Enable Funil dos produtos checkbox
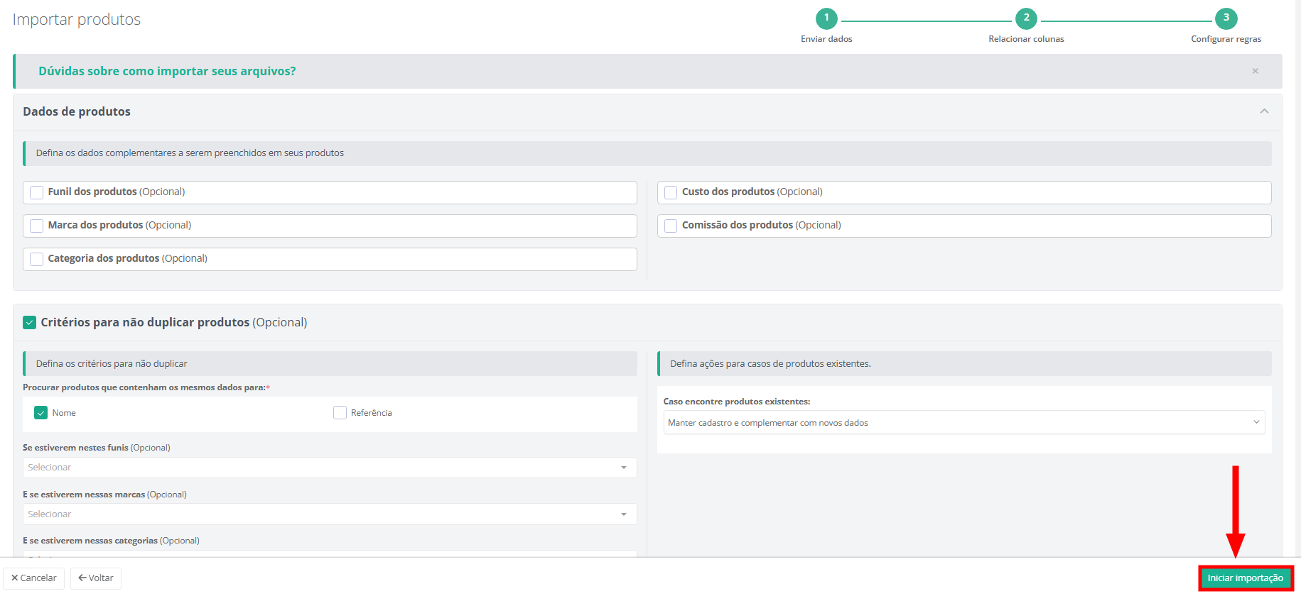1301x596 pixels. click(x=37, y=192)
